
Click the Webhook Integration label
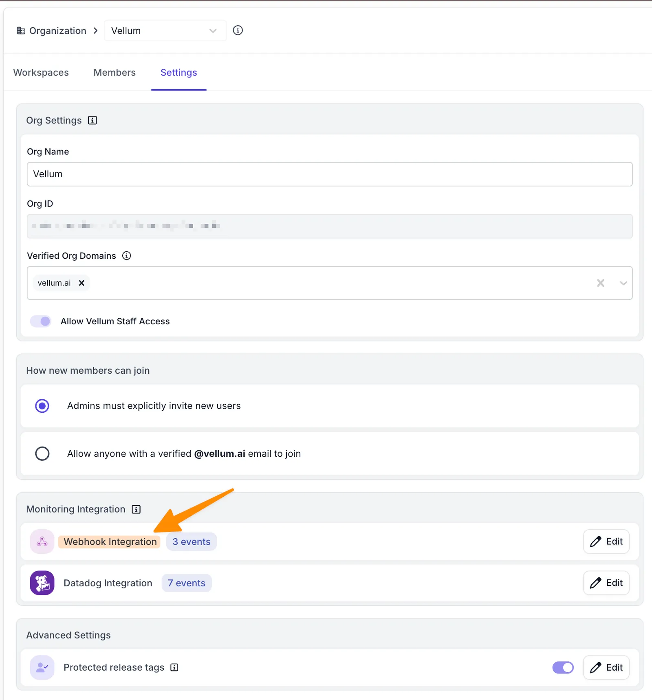tap(110, 542)
